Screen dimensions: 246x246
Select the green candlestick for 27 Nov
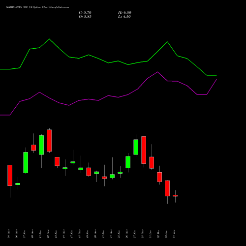tap(136, 147)
